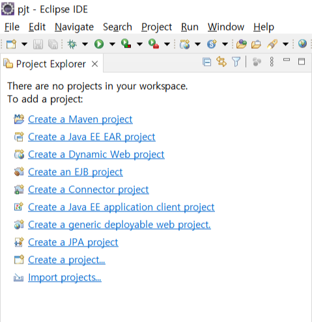Click the JPA project icon
The width and height of the screenshot is (312, 322).
pyautogui.click(x=19, y=242)
